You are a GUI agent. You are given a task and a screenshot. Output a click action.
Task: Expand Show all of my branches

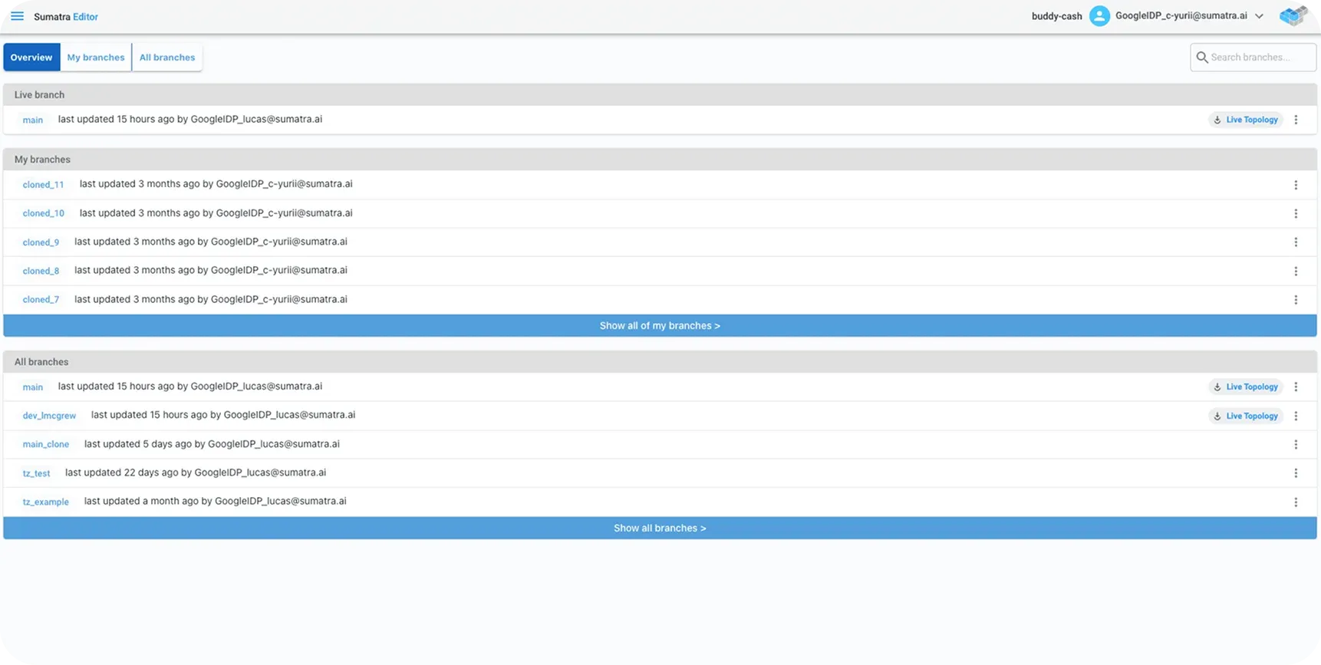[660, 326]
